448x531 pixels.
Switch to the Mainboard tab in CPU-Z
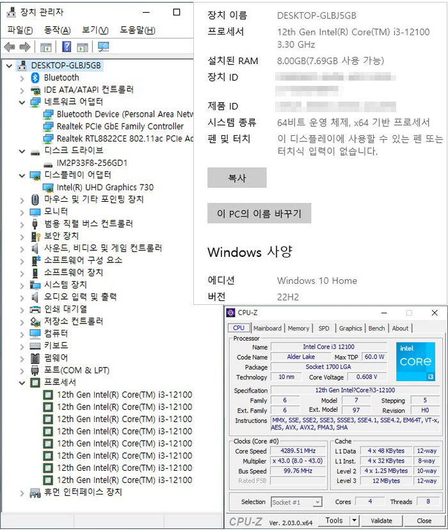(x=268, y=328)
